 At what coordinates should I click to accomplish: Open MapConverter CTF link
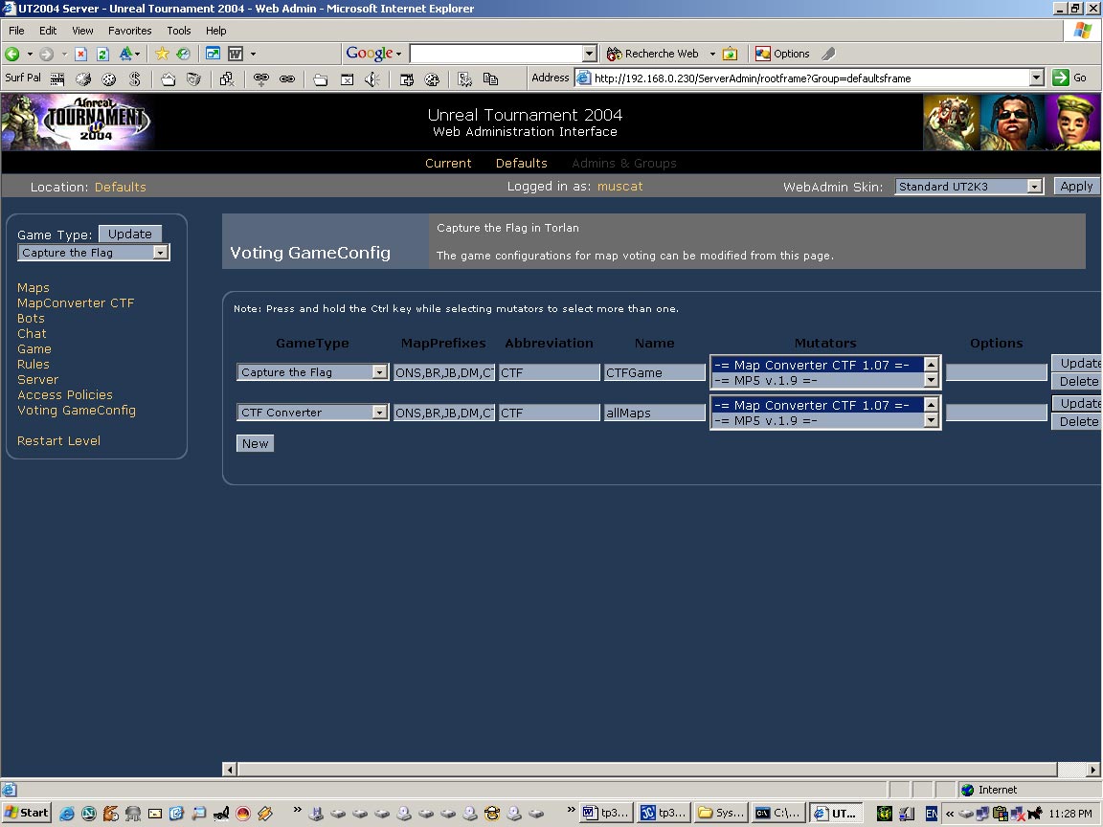(x=76, y=303)
